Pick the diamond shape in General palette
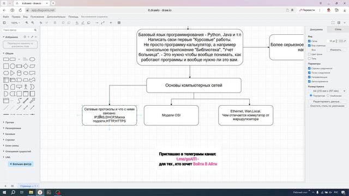The width and height of the screenshot is (349, 196). pos(26,66)
